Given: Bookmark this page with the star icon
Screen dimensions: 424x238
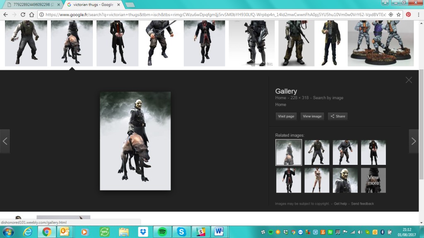Looking at the screenshot, I should pyautogui.click(x=399, y=14).
